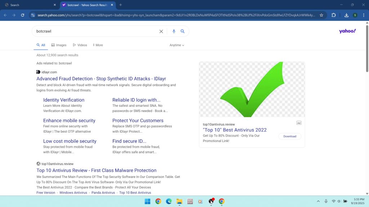Go back using browser back arrow
Viewport: 369px width, 207px height.
(5, 15)
